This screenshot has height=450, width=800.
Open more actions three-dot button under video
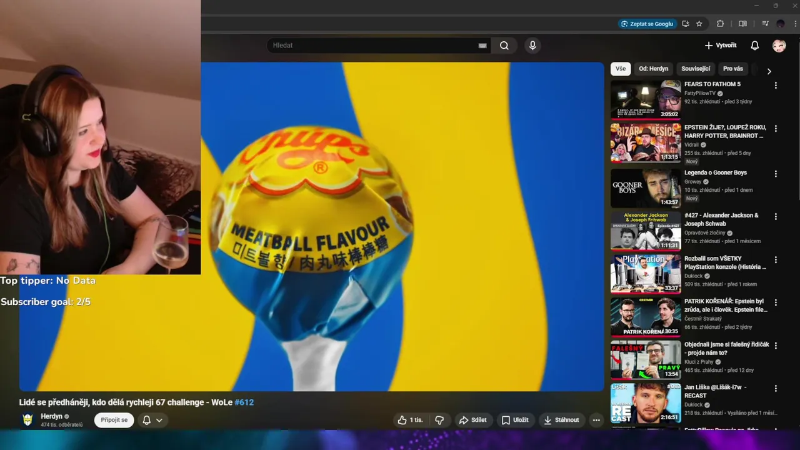coord(596,420)
